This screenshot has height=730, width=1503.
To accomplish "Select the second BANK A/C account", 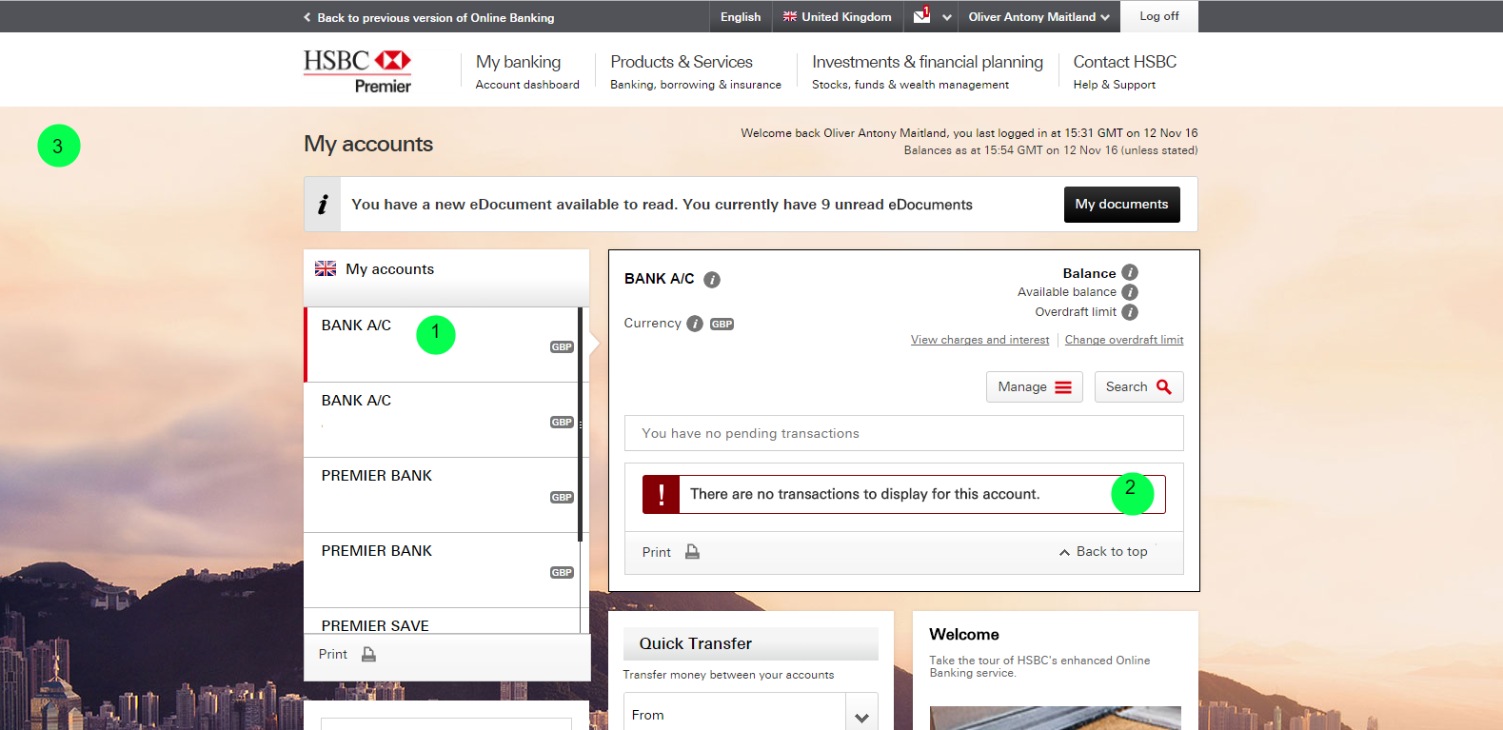I will tap(441, 420).
